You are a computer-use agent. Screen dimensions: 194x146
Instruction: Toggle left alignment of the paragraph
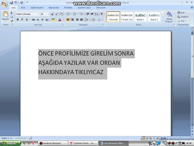68,19
